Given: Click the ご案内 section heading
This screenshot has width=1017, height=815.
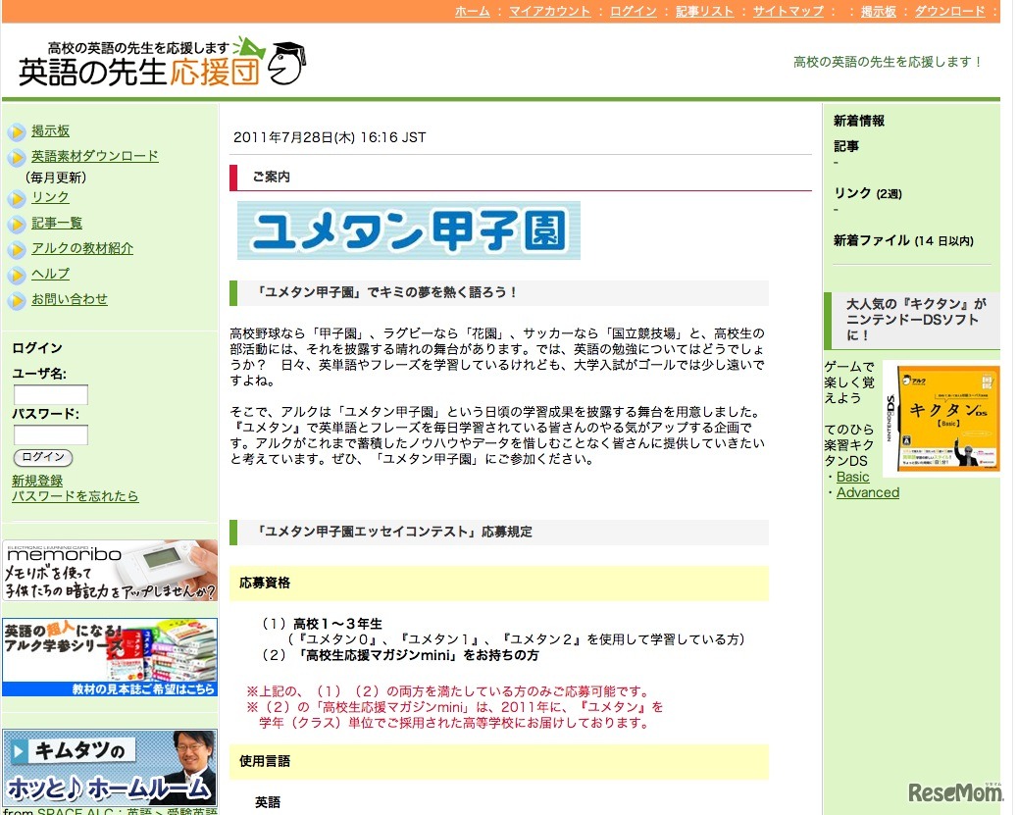Looking at the screenshot, I should point(271,177).
